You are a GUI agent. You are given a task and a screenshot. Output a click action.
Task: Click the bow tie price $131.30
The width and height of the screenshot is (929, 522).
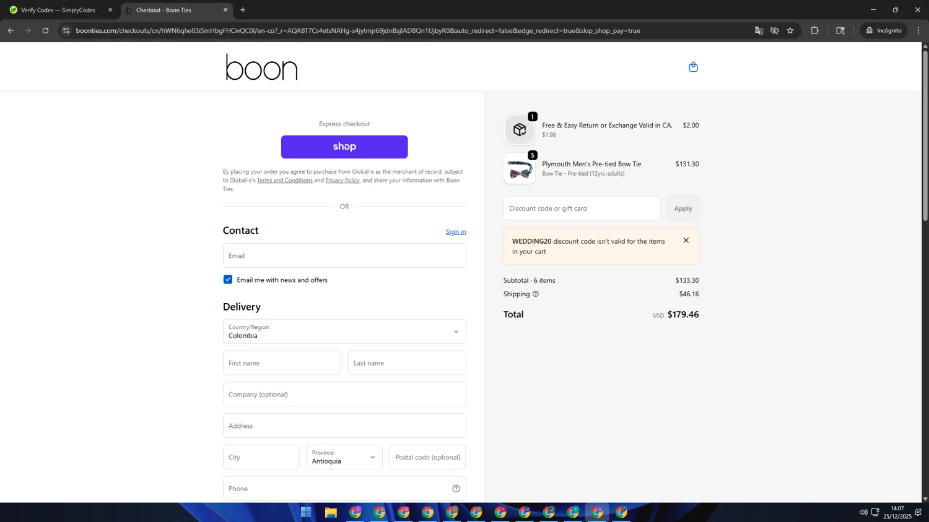[x=687, y=164]
